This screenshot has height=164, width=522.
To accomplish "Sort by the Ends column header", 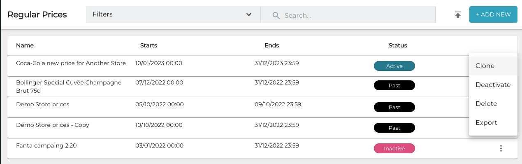I will tap(271, 45).
